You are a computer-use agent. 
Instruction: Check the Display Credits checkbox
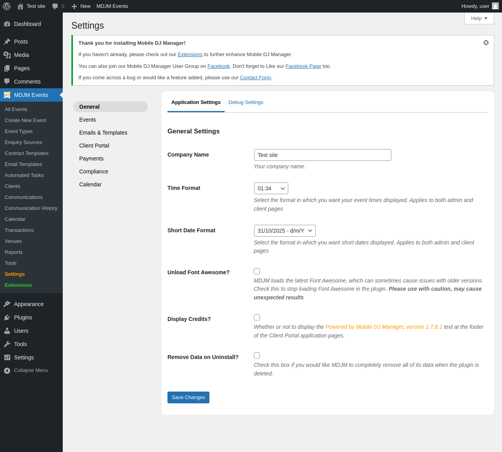click(257, 317)
